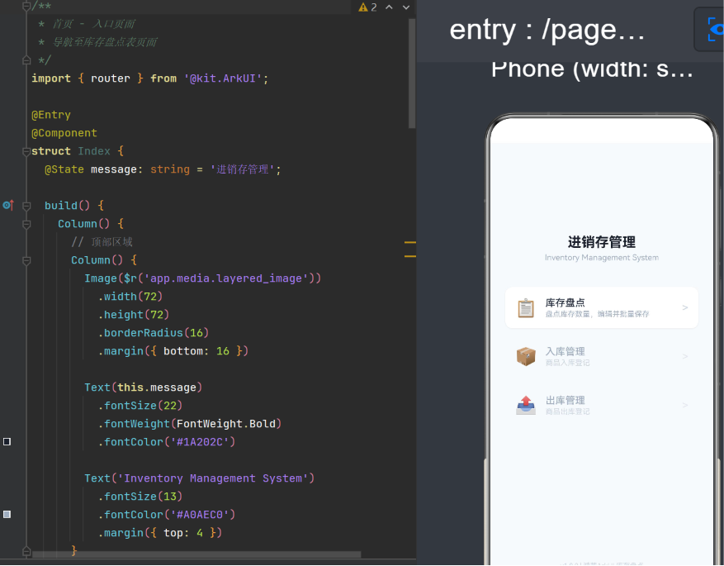Go to previous highlighted problem arrow
724x566 pixels.
pyautogui.click(x=389, y=7)
